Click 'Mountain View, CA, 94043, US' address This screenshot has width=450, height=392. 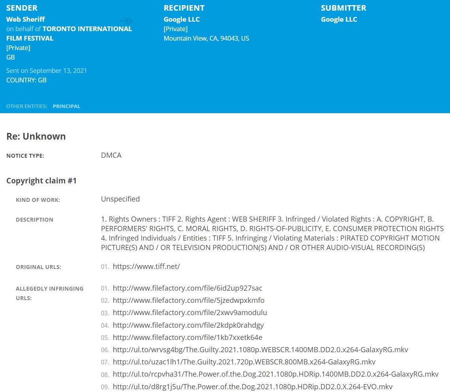pyautogui.click(x=206, y=38)
